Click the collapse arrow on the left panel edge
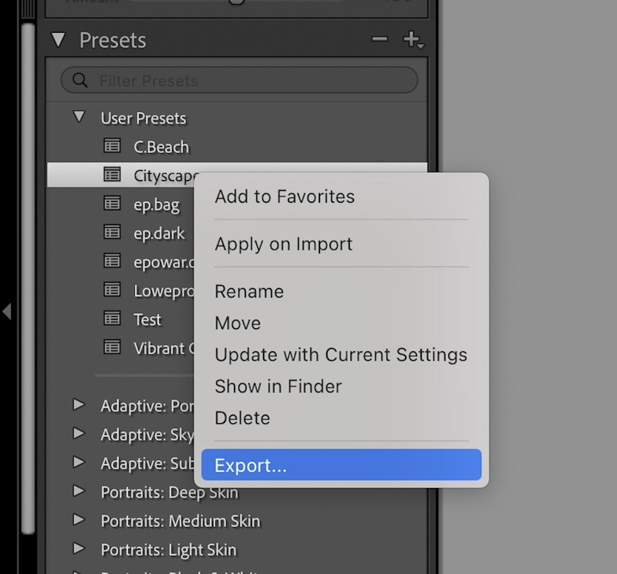617x574 pixels. tap(7, 312)
